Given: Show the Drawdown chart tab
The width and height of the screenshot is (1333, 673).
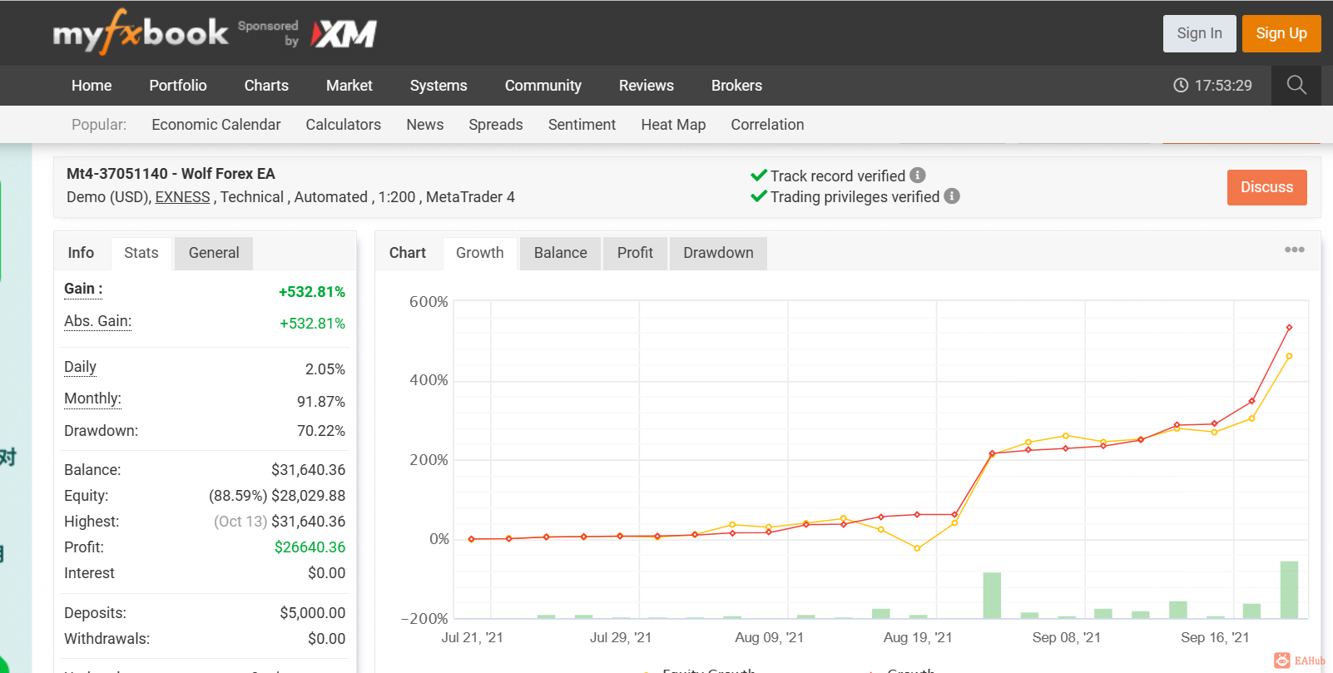Looking at the screenshot, I should click(718, 253).
